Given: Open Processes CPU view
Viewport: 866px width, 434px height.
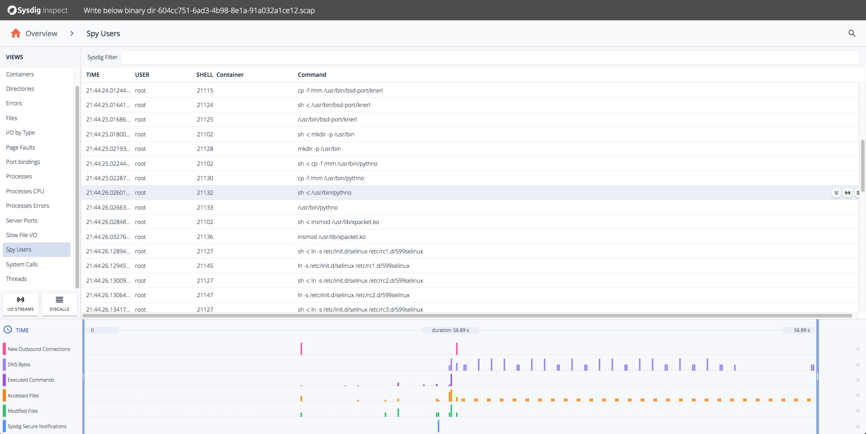Looking at the screenshot, I should pos(25,191).
